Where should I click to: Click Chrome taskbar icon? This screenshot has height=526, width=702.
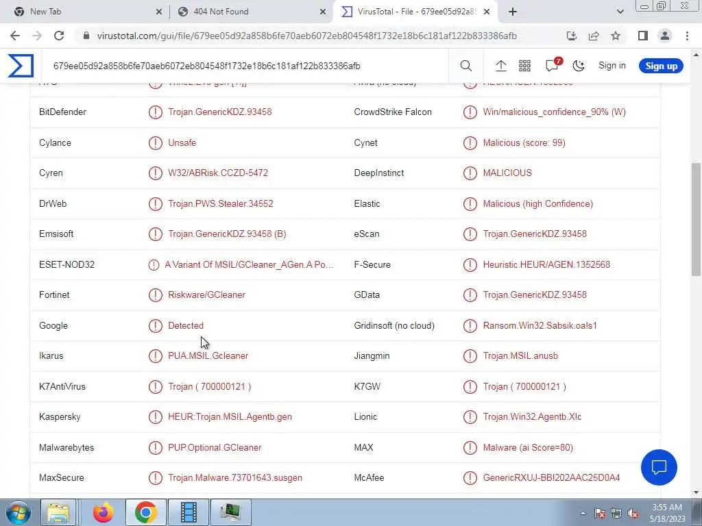click(145, 512)
